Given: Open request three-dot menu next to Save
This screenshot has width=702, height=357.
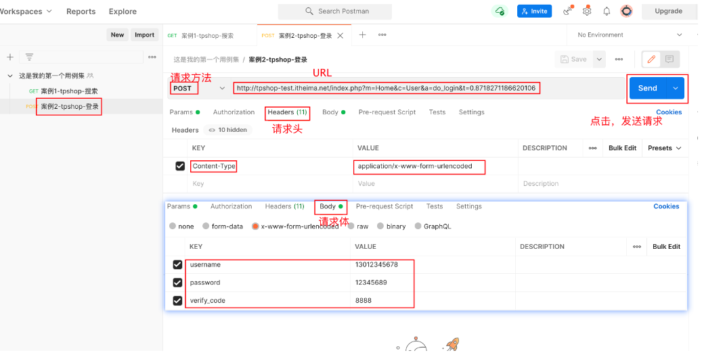Looking at the screenshot, I should coord(619,59).
